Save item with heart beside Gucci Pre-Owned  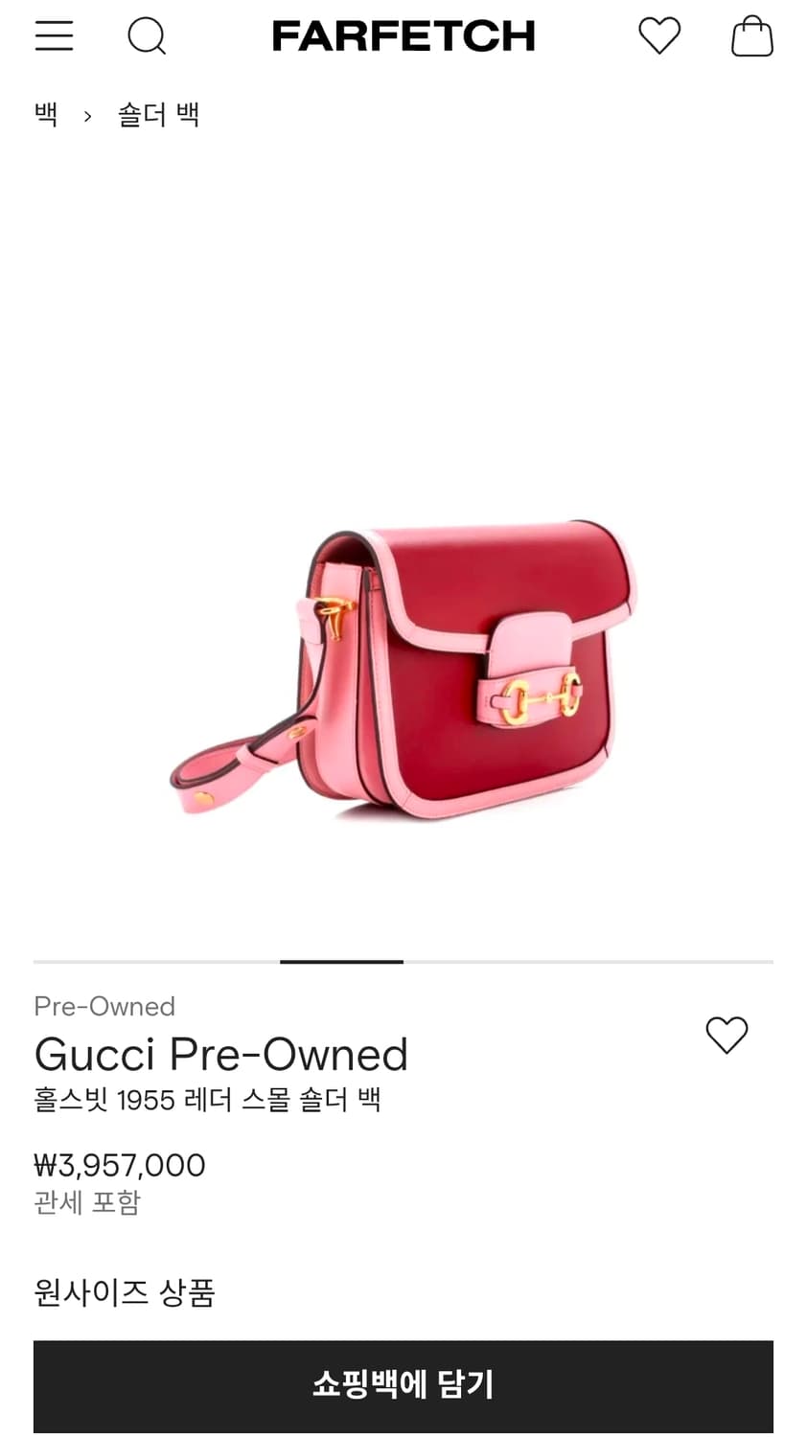click(x=726, y=1036)
